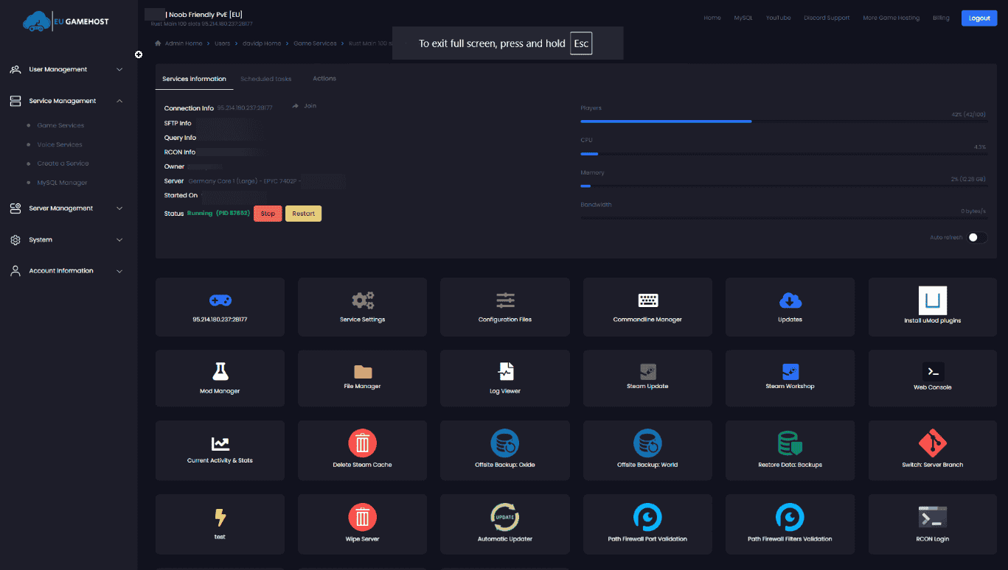This screenshot has width=1008, height=570.
Task: Click Wipe Server trash icon
Action: 363,518
